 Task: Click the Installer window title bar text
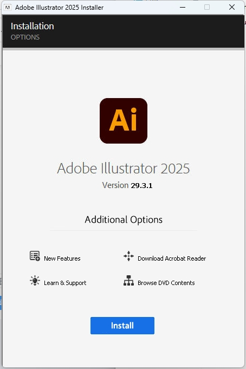coord(59,8)
